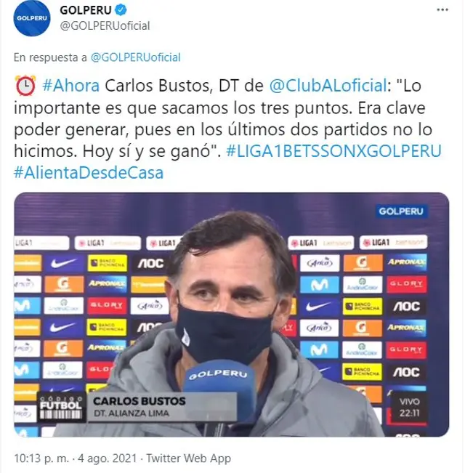Click the Carlos Bustos name caption bar

(x=161, y=406)
